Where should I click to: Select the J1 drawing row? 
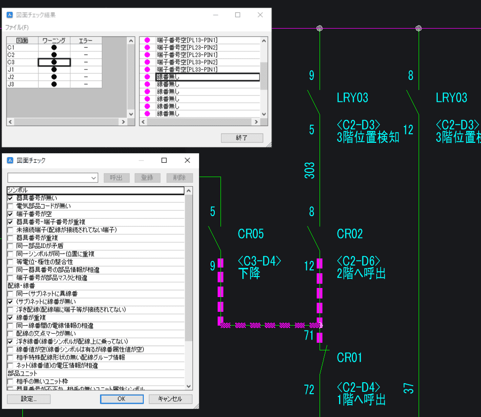[54, 69]
